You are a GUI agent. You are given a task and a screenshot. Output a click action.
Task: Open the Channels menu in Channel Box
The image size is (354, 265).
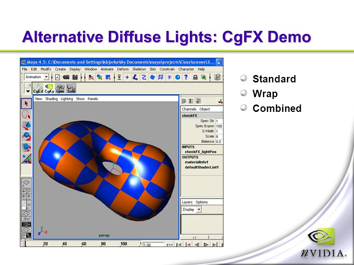189,109
